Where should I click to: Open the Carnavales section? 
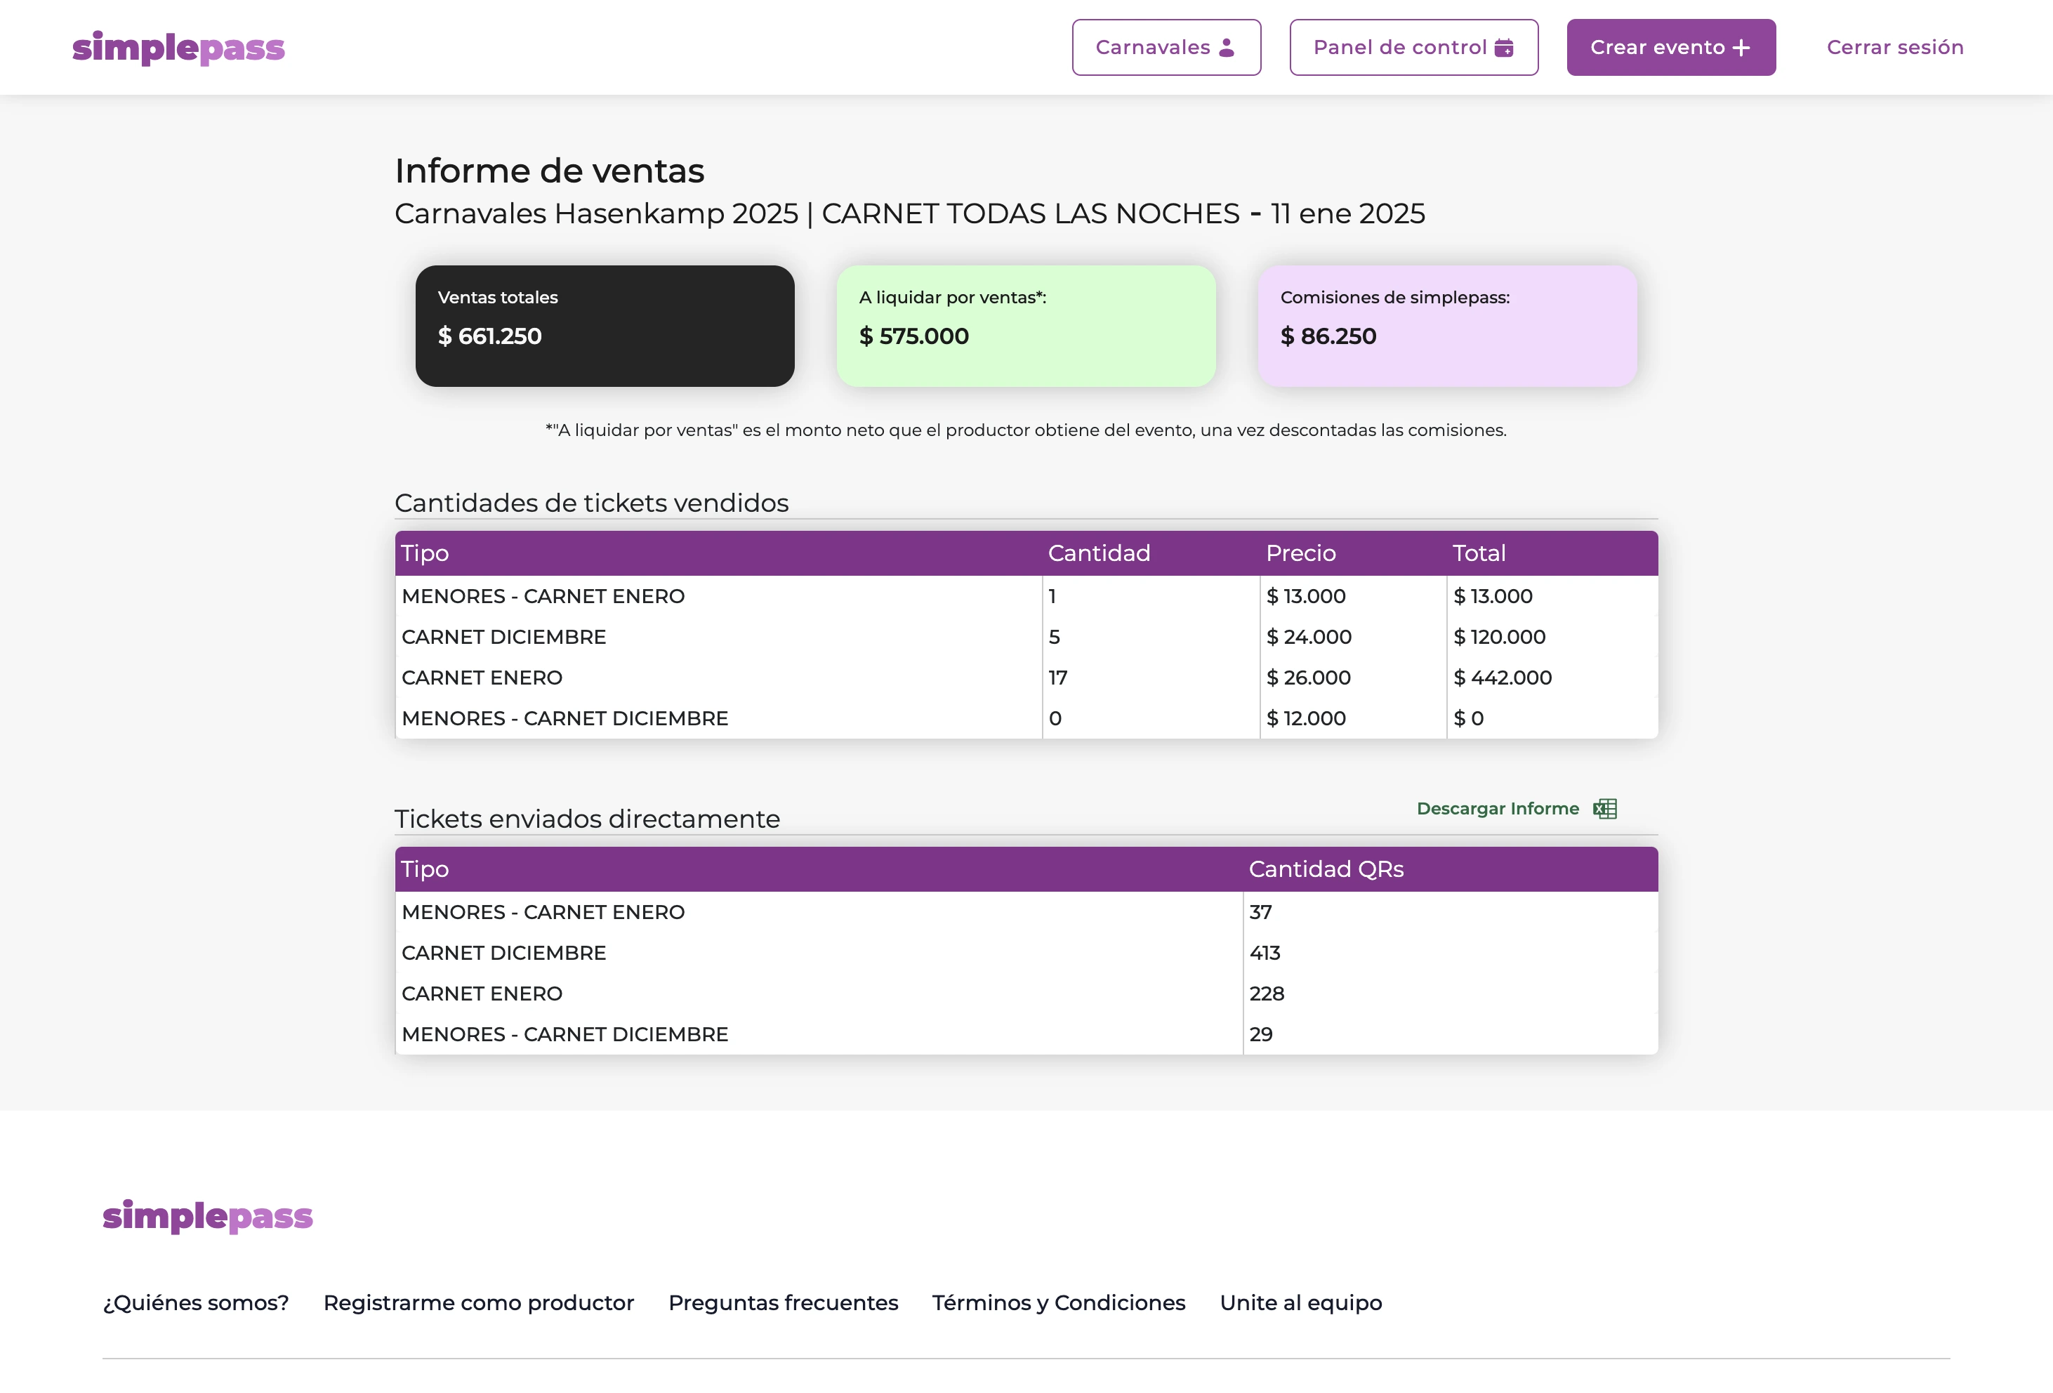(1166, 48)
